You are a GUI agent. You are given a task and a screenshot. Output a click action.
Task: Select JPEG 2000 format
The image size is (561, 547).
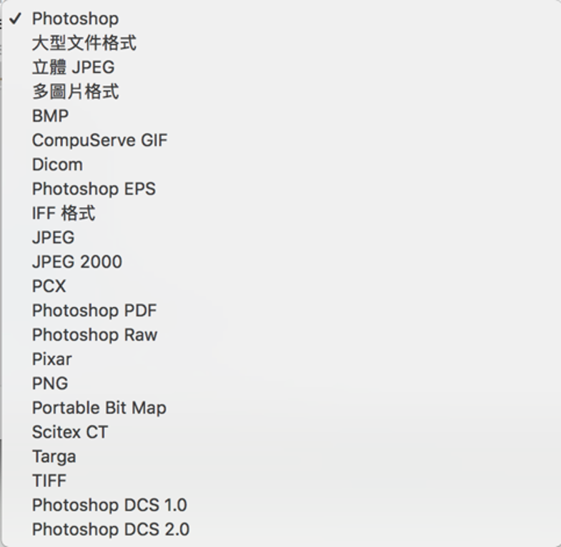[x=282, y=261]
